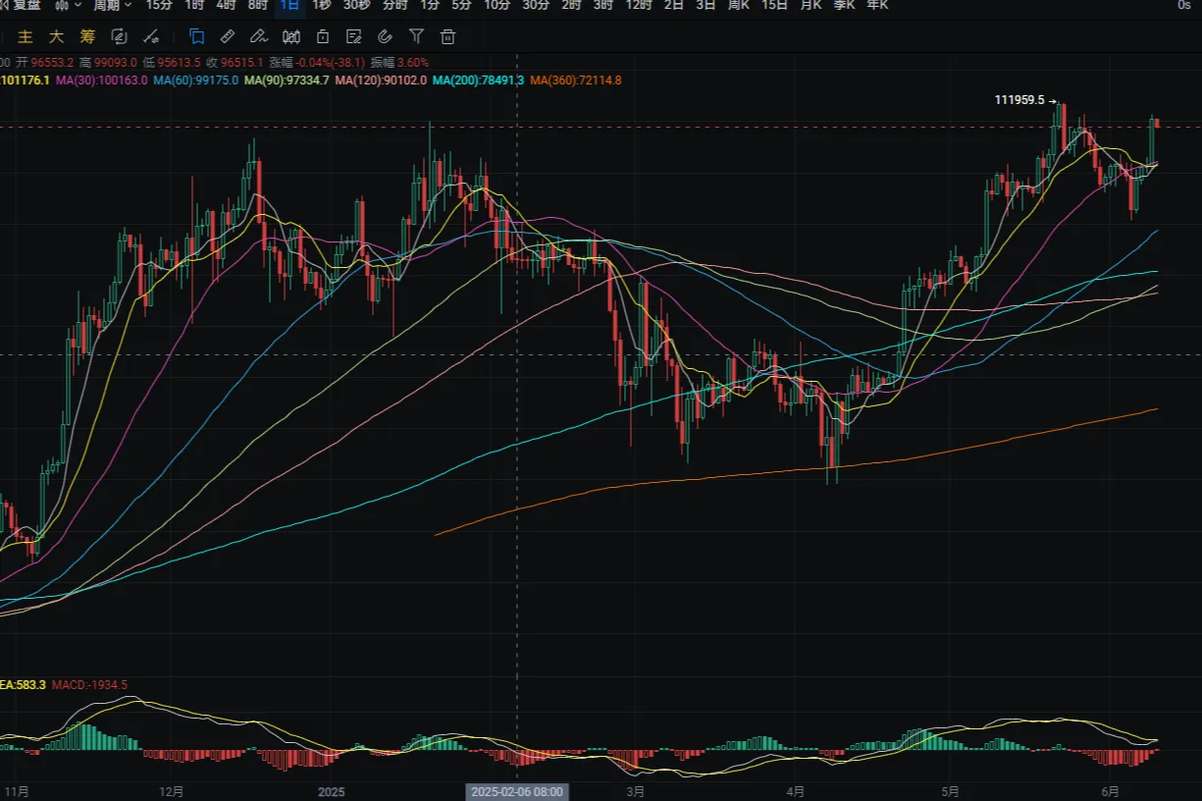Toggle the 筹 chip distribution indicator
The height and width of the screenshot is (801, 1202).
click(88, 36)
